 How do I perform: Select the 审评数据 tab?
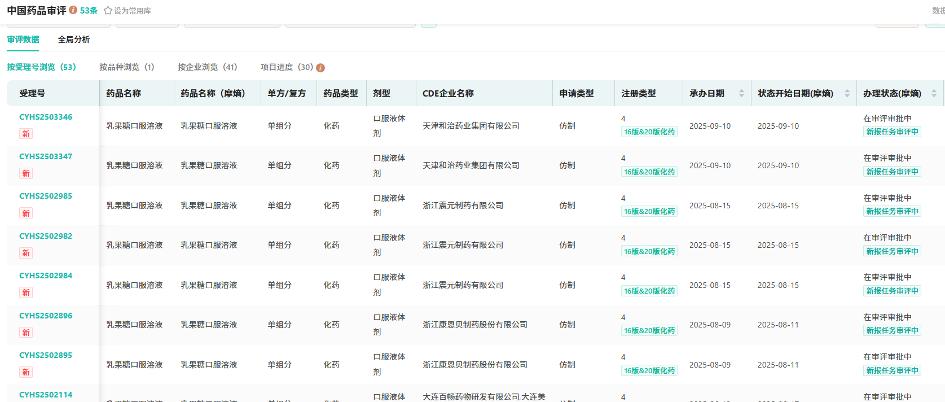point(23,40)
